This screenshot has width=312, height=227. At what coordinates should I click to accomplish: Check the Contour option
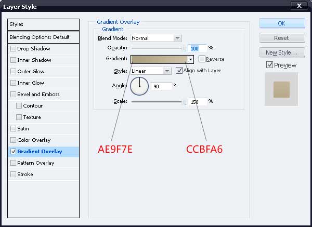(19, 106)
